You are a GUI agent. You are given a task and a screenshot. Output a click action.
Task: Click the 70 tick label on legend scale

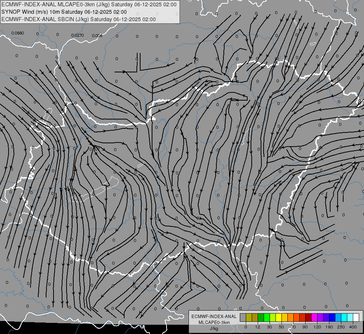pyautogui.click(x=293, y=327)
